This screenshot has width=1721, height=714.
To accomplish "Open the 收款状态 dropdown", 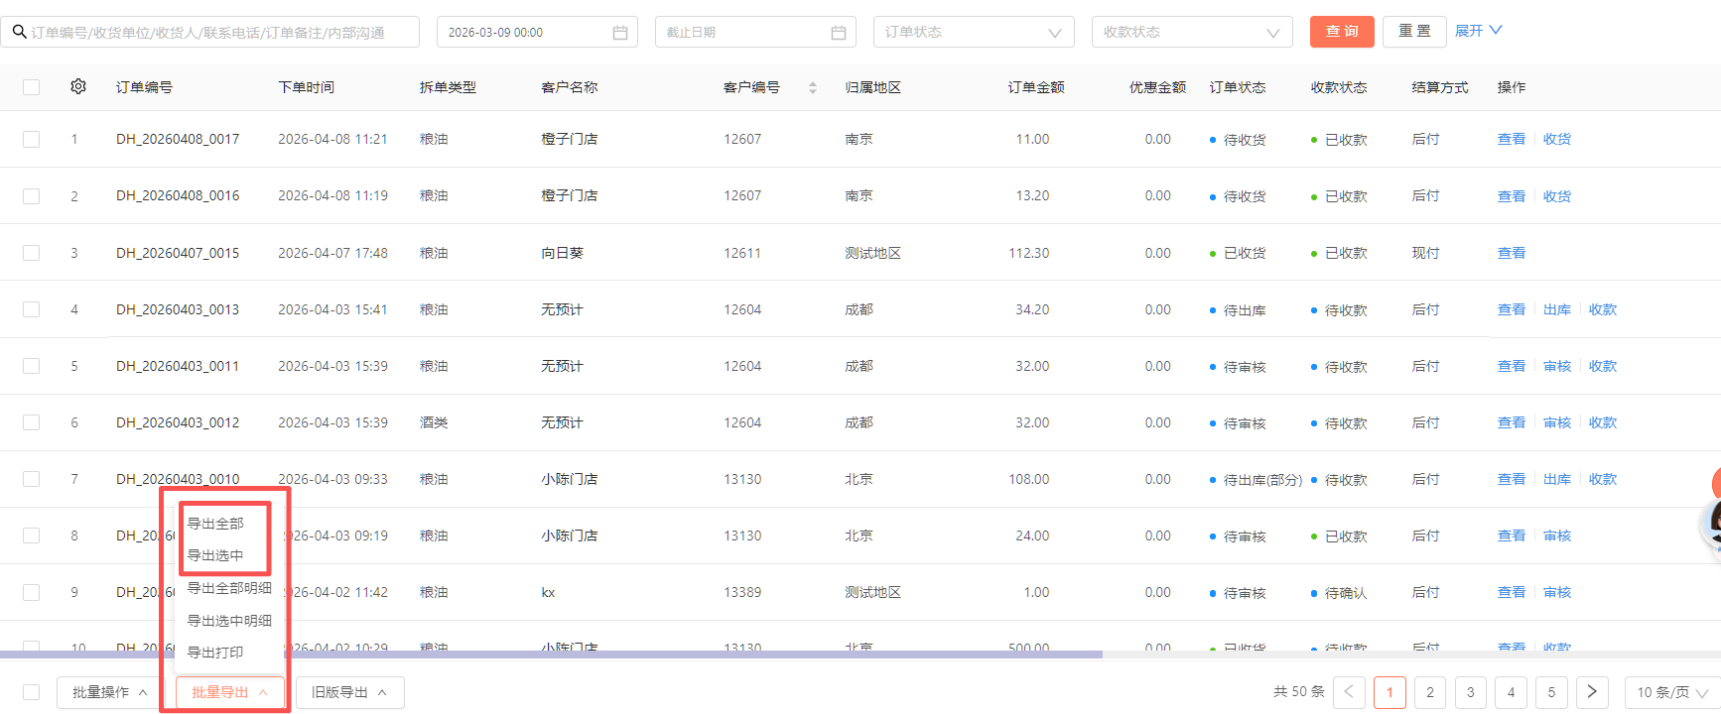I will pos(1192,32).
